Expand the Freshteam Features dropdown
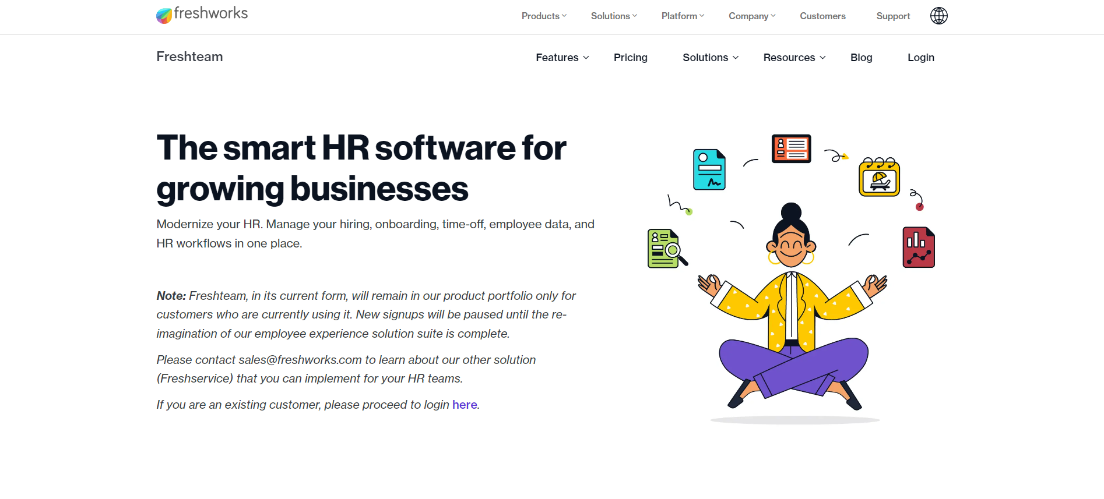 (x=562, y=58)
